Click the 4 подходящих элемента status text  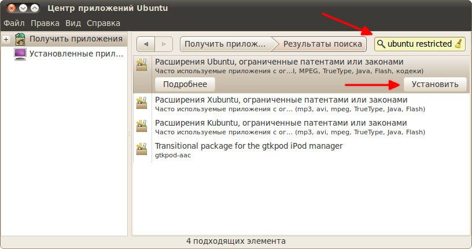[x=236, y=241]
